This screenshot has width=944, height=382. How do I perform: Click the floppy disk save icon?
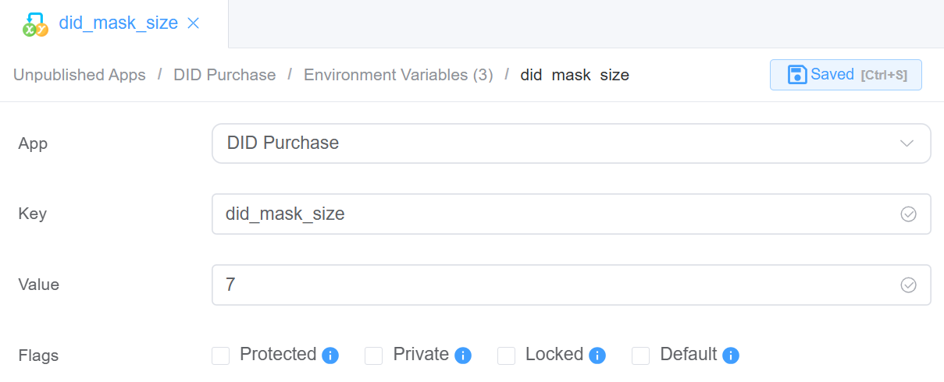(x=796, y=75)
